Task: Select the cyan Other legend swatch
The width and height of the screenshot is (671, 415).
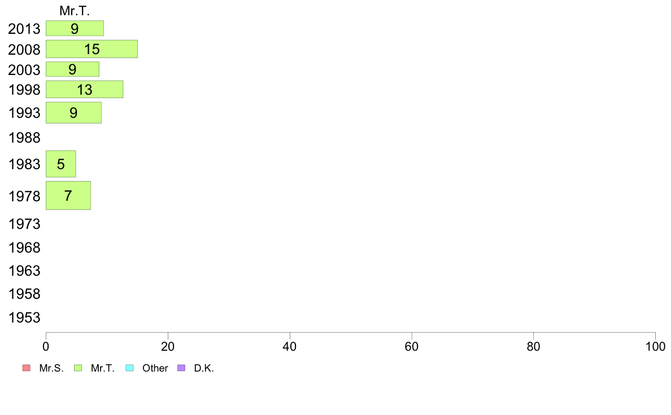Action: tap(129, 368)
